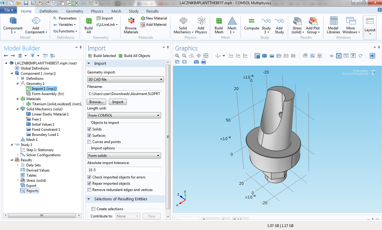The image size is (382, 230).
Task: Click the Absolute import tolerance field
Action: pyautogui.click(x=124, y=170)
